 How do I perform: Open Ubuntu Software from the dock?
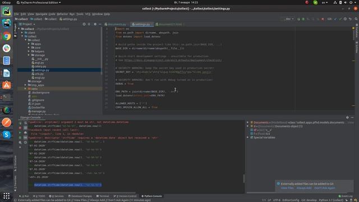(x=6, y=85)
